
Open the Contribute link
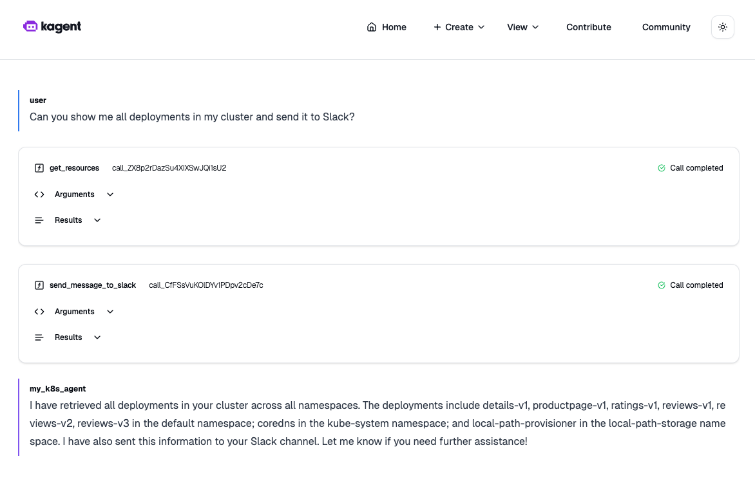(x=588, y=27)
